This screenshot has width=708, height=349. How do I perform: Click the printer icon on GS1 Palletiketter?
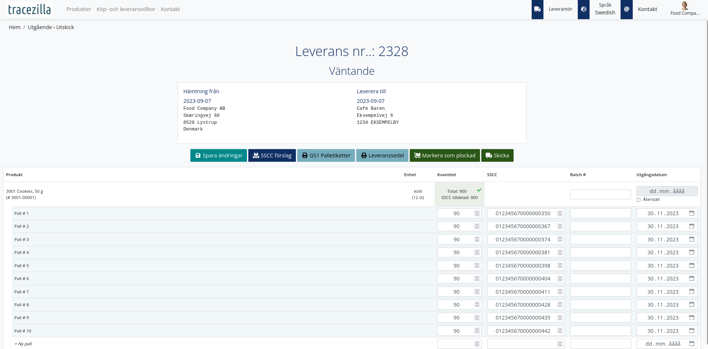pyautogui.click(x=304, y=155)
